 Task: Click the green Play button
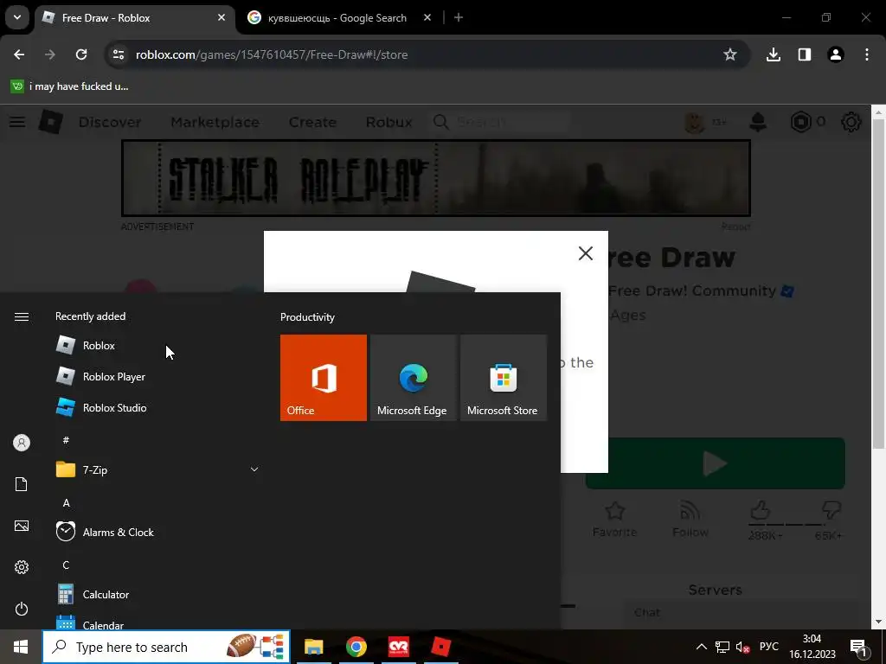coord(715,463)
